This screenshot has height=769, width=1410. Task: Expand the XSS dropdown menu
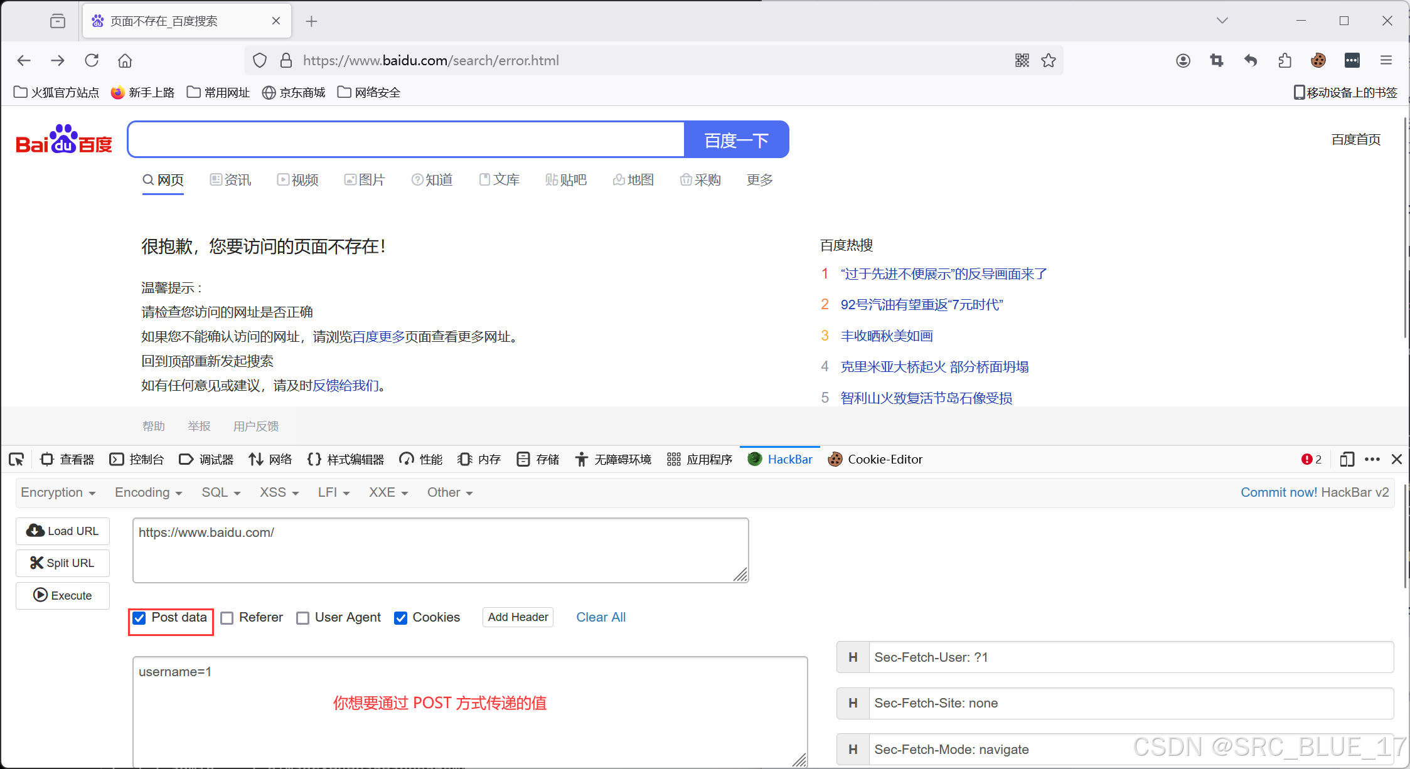[279, 492]
